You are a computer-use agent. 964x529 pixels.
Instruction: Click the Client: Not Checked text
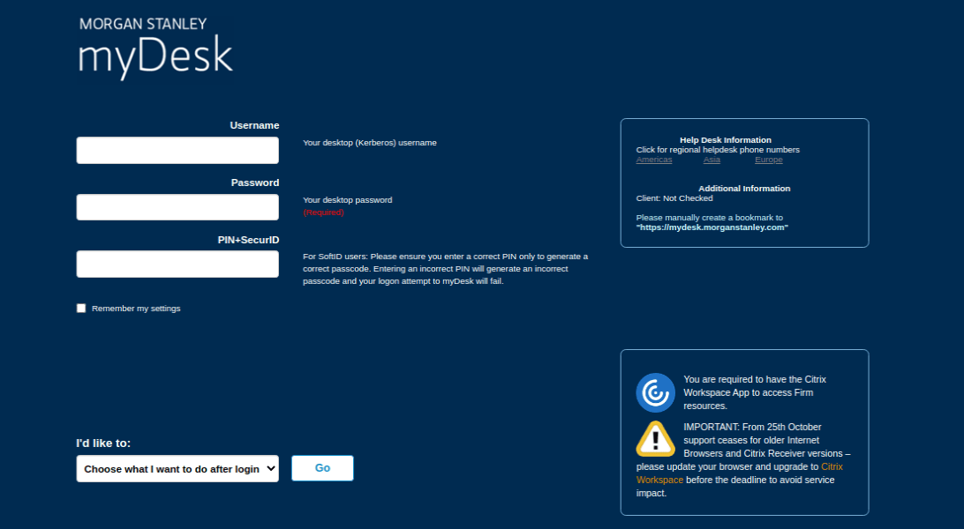pos(674,198)
